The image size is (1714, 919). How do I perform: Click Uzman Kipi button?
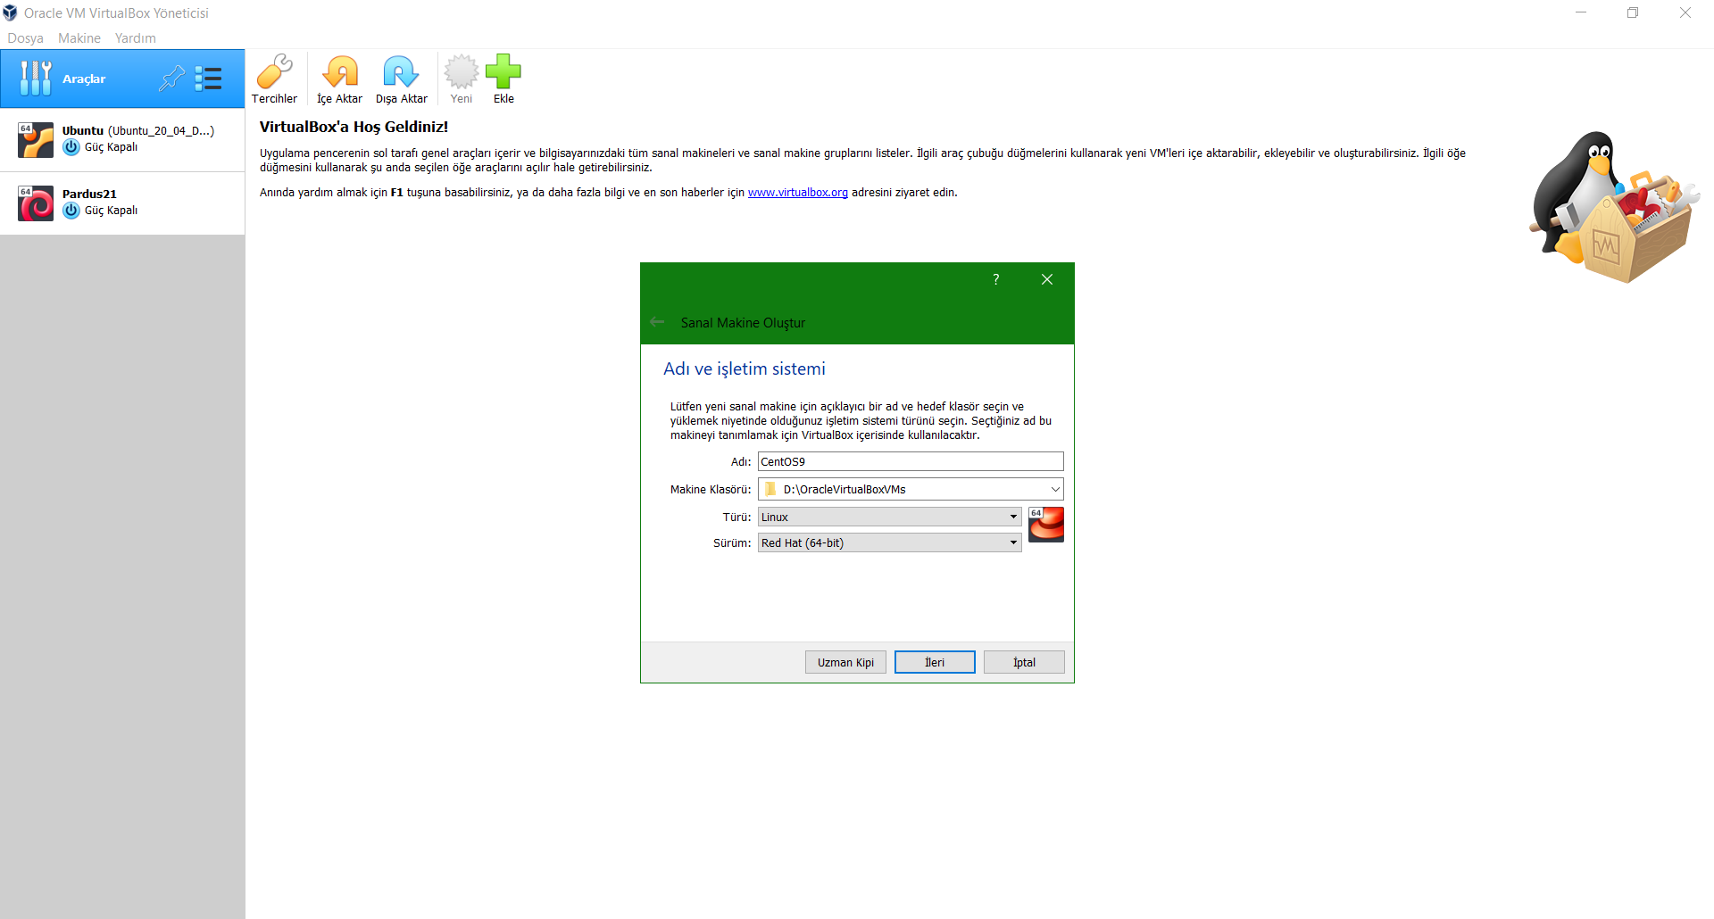pos(845,662)
